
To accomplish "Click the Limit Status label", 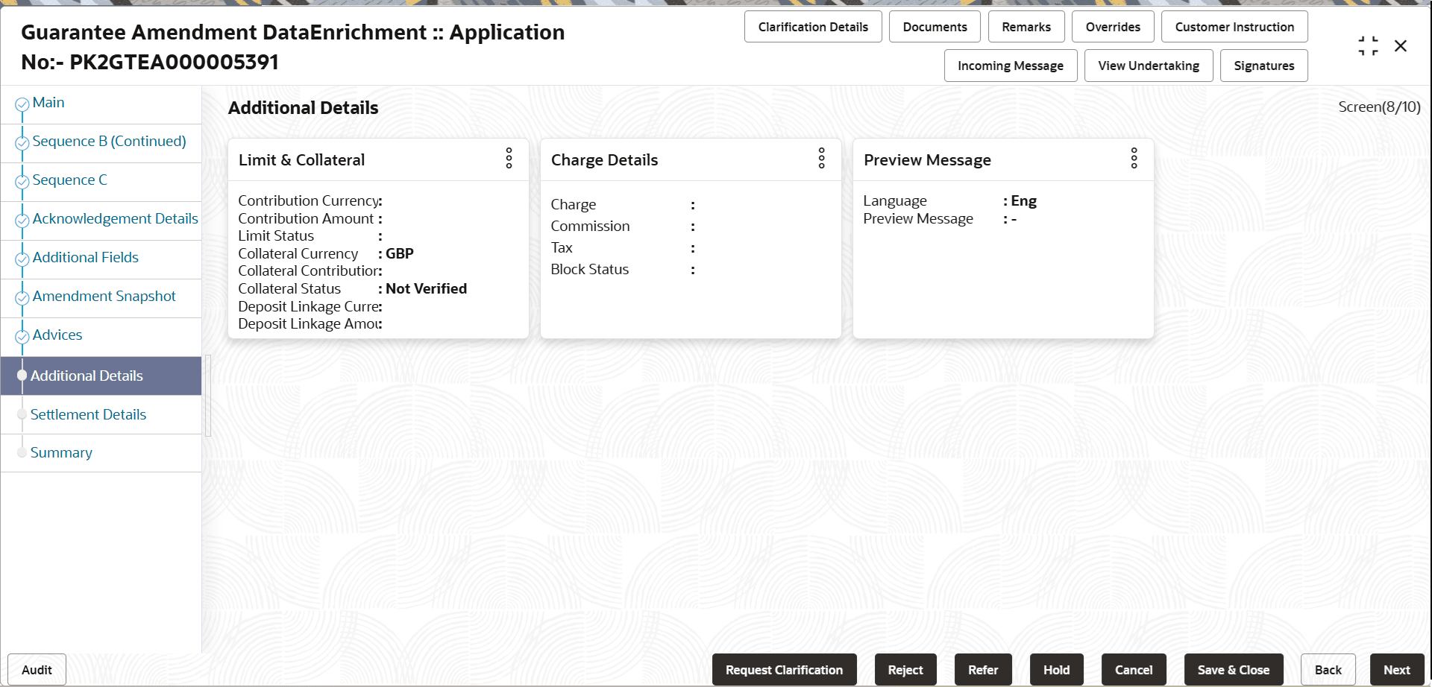I will [276, 236].
